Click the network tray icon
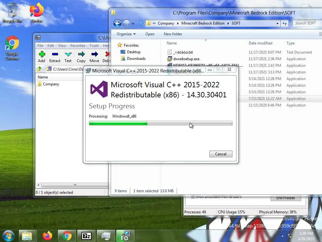The image size is (322, 242). (x=290, y=236)
